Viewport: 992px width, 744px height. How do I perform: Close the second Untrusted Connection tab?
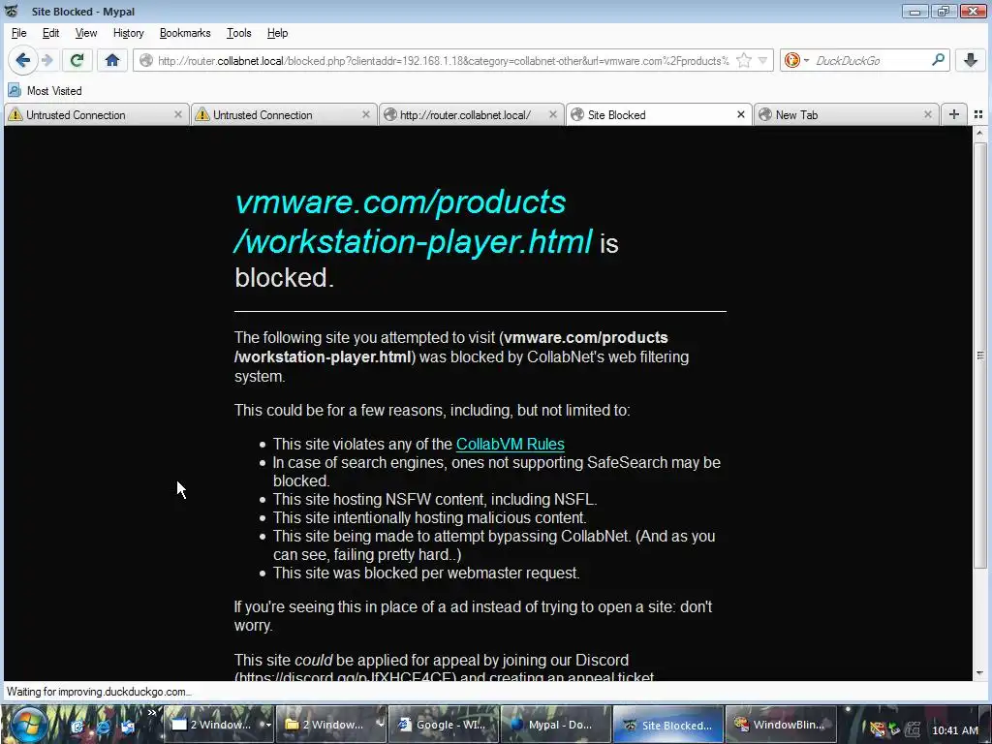point(365,114)
